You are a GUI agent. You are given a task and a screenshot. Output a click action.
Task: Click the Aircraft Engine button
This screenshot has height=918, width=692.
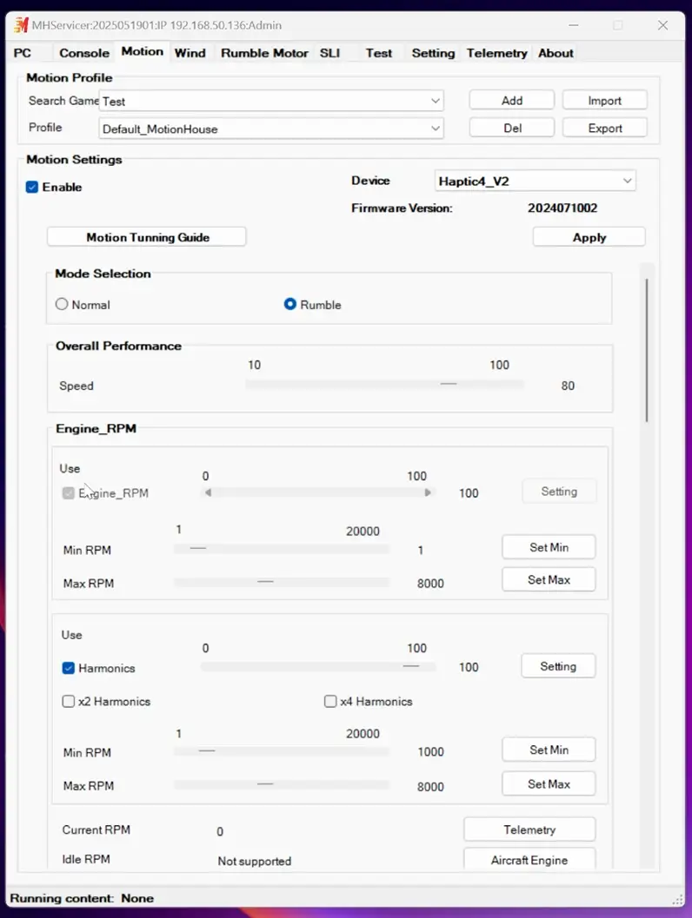coord(529,860)
